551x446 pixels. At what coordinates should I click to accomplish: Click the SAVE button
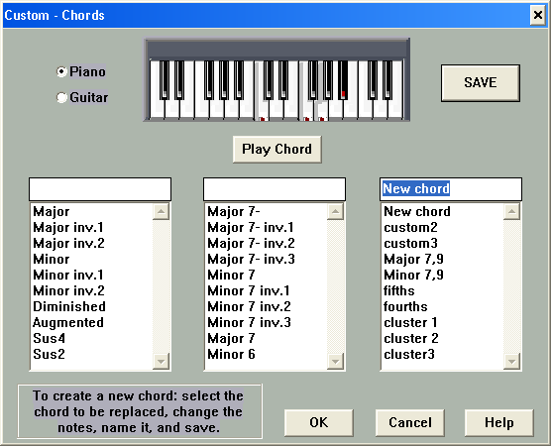click(x=481, y=83)
